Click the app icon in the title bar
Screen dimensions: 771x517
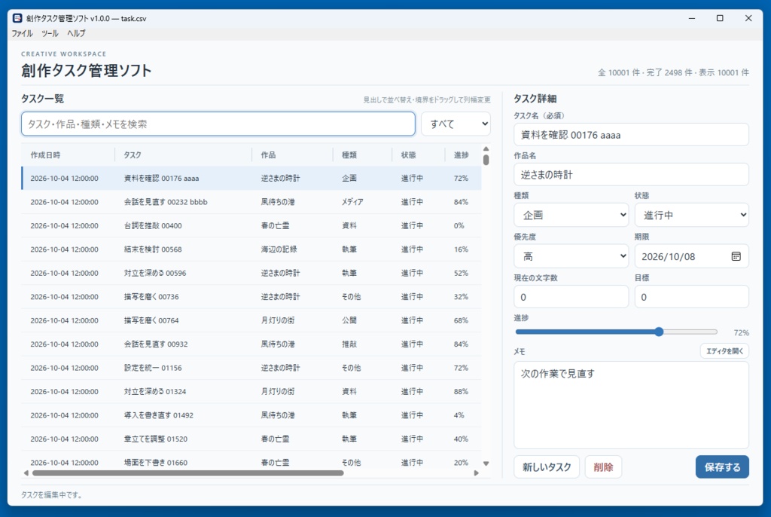(x=17, y=18)
